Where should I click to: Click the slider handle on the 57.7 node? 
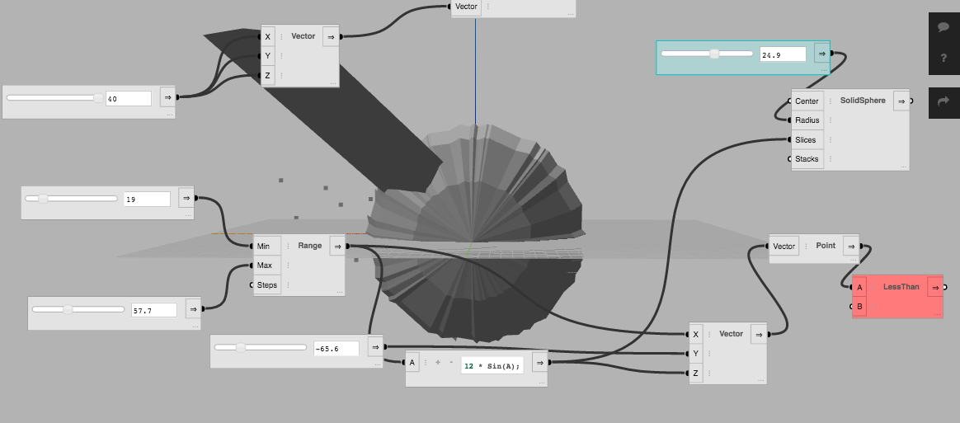pos(68,310)
